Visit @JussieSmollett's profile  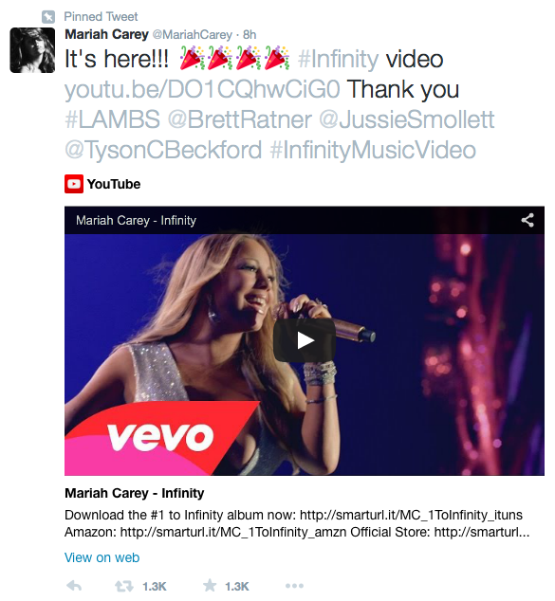(x=407, y=118)
